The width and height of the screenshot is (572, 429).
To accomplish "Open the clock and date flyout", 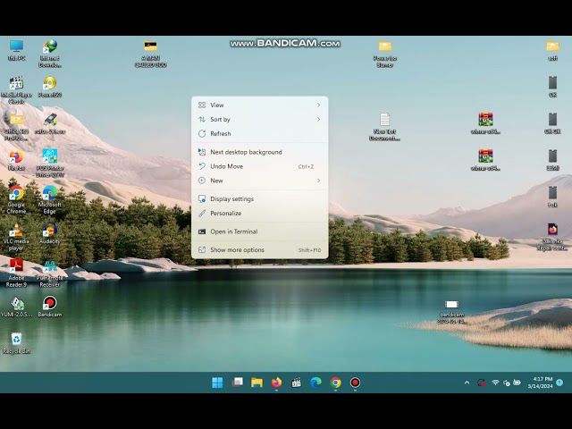I will click(540, 383).
